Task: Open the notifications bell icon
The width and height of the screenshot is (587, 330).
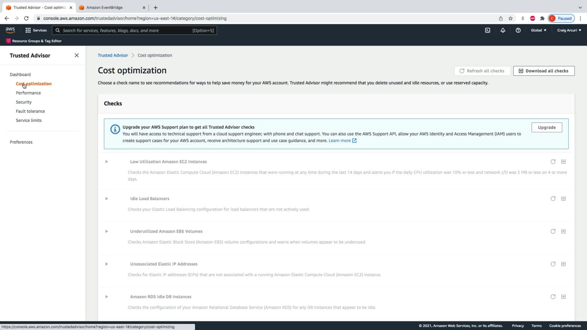Action: coord(503,30)
